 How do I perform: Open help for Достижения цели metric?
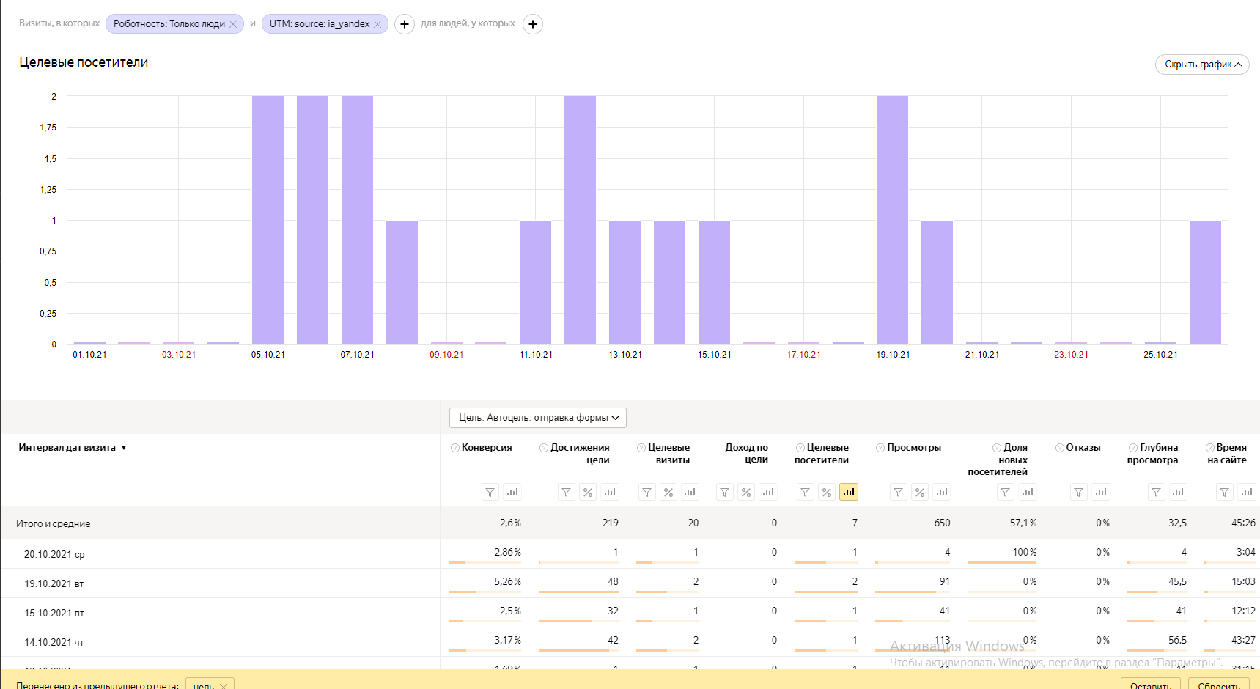point(544,448)
